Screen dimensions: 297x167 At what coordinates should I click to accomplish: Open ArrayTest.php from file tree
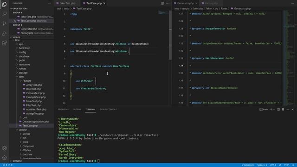pos(34,85)
